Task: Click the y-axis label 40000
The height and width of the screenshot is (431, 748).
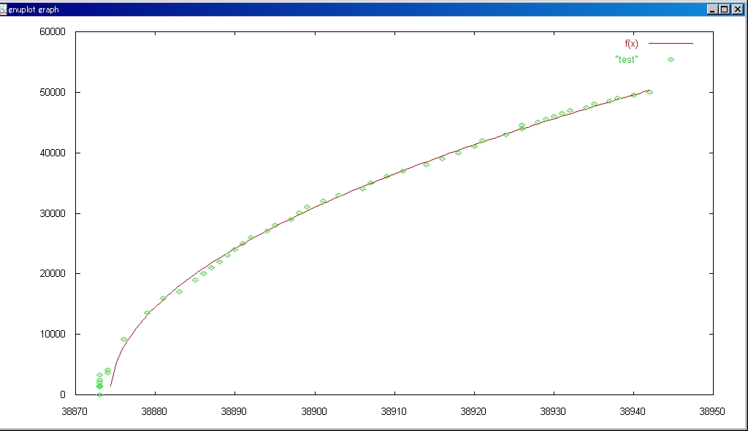Action: pos(53,153)
